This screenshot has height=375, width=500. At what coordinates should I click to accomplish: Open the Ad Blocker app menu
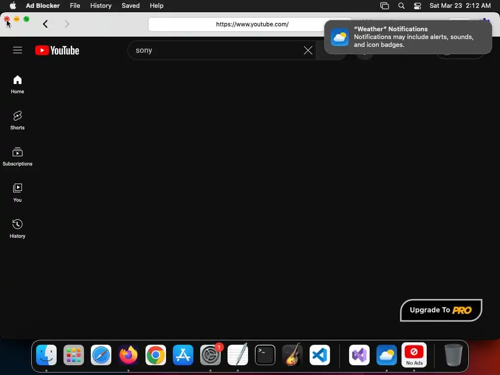pyautogui.click(x=43, y=6)
